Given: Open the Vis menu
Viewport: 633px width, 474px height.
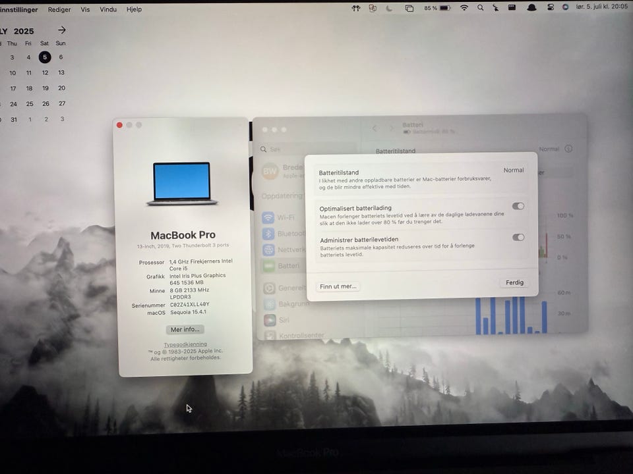Looking at the screenshot, I should point(85,9).
